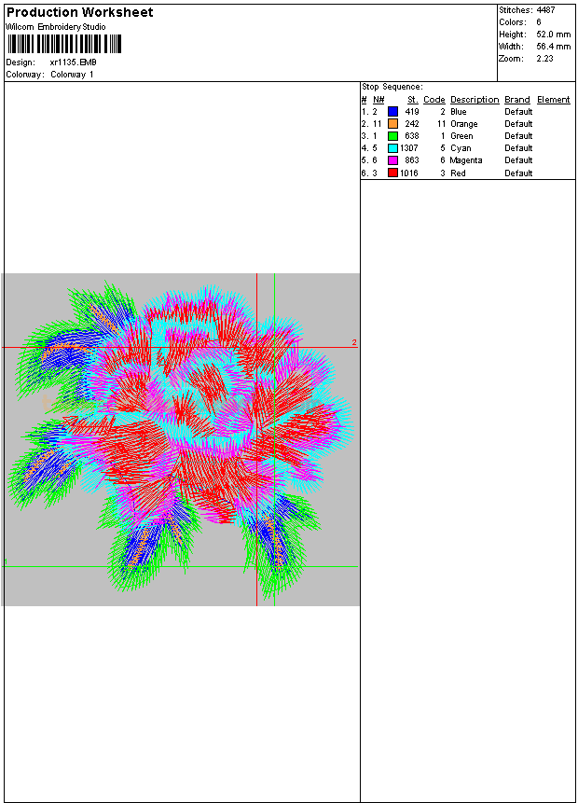This screenshot has width=578, height=803.
Task: Click the Orange thread color swatch
Action: (x=392, y=123)
